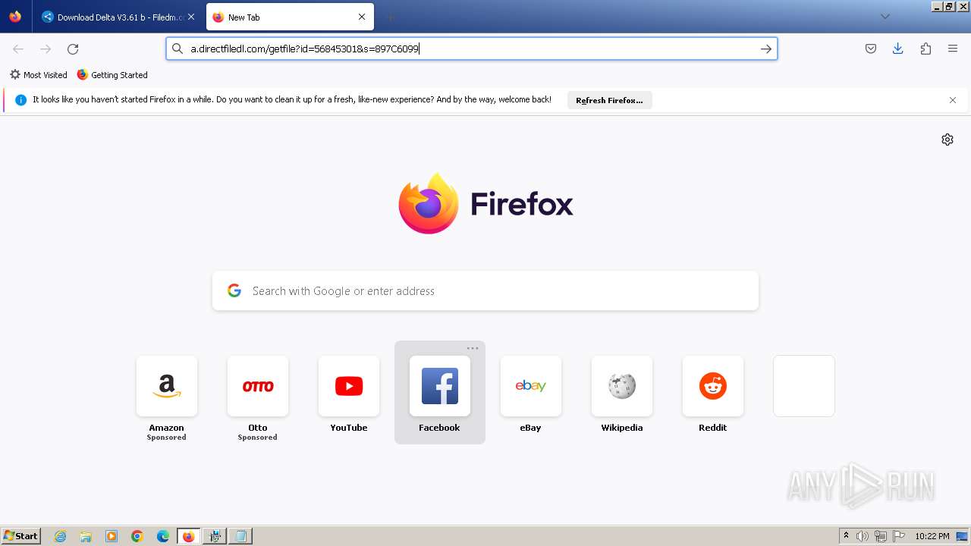Click the Search with Google box
Viewport: 971px width, 546px height.
485,291
